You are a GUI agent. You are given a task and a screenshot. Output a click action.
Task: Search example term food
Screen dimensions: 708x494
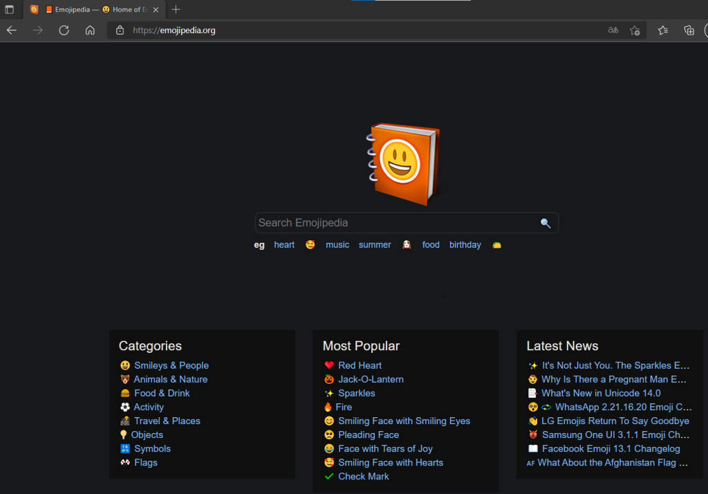431,245
